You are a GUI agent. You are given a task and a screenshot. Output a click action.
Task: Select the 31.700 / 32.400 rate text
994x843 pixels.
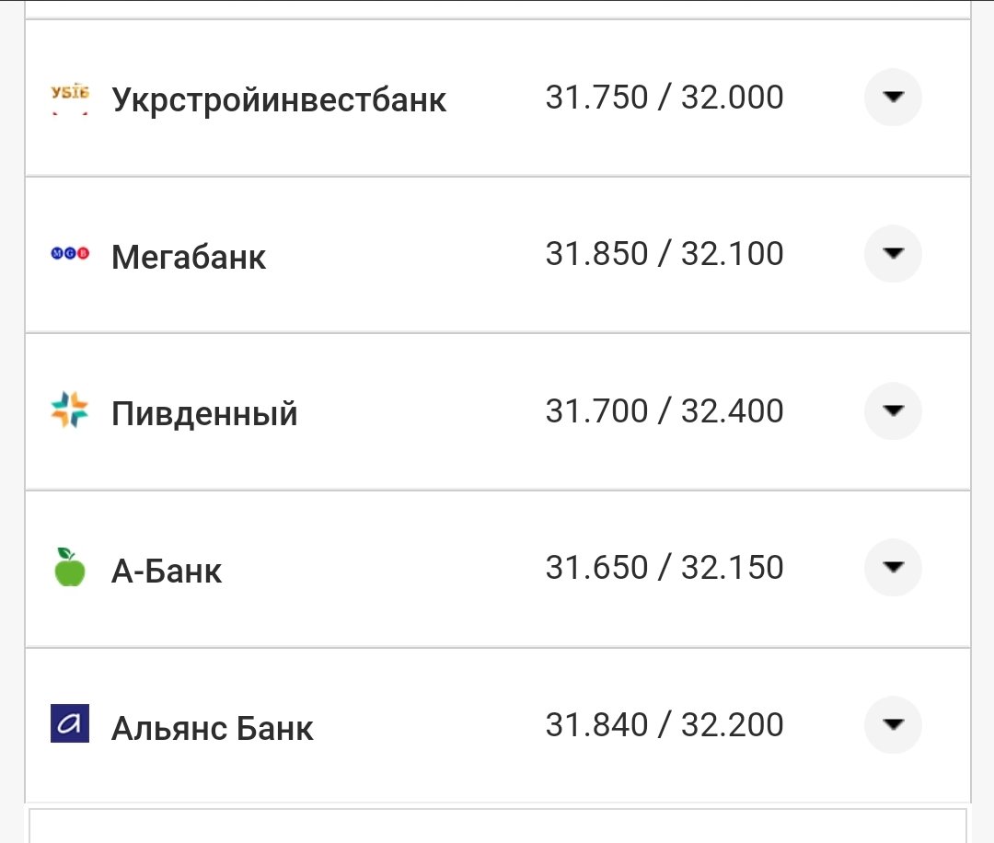[665, 410]
